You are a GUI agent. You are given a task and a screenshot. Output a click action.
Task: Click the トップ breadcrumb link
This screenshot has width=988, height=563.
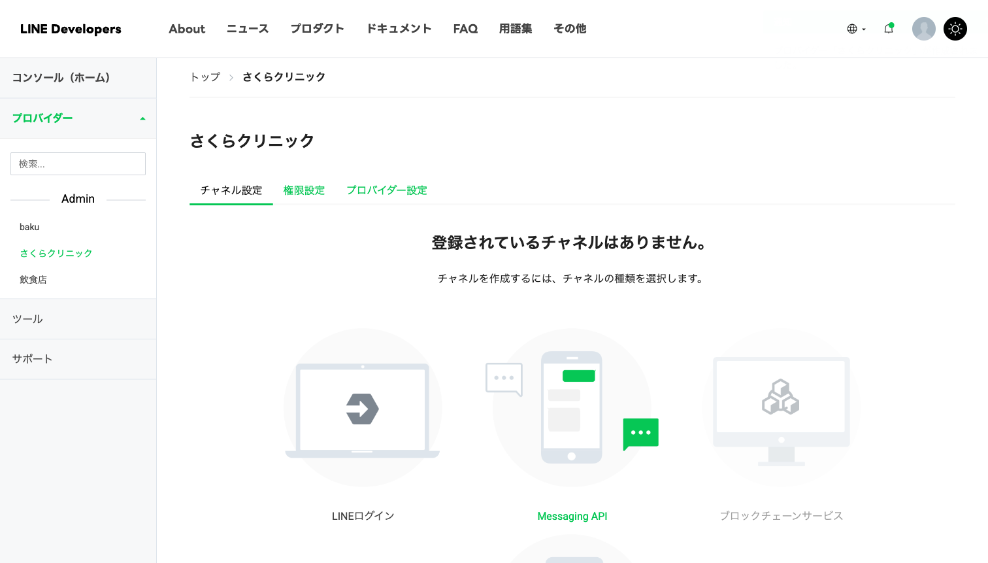point(205,77)
